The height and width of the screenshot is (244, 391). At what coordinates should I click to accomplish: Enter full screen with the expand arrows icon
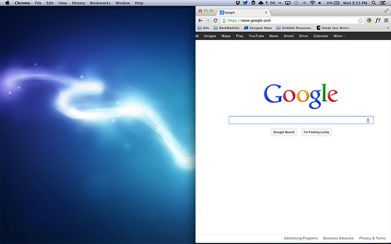point(387,11)
